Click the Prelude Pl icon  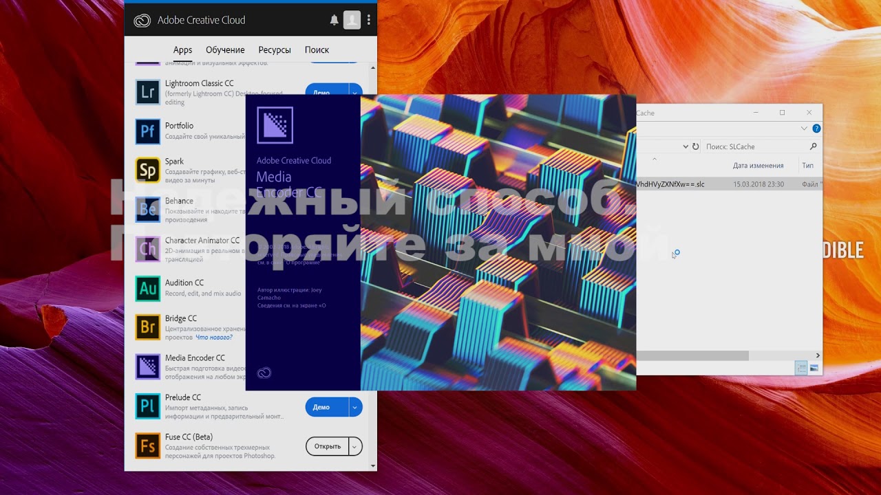tap(148, 406)
